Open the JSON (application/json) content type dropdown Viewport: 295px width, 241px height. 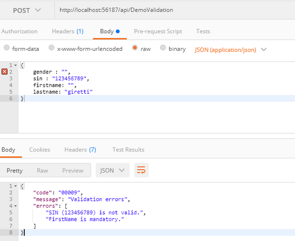(x=231, y=50)
